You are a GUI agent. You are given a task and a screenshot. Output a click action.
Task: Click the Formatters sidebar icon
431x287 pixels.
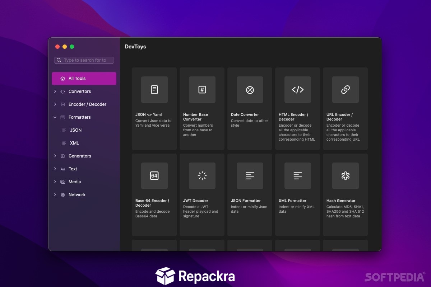[x=63, y=117]
